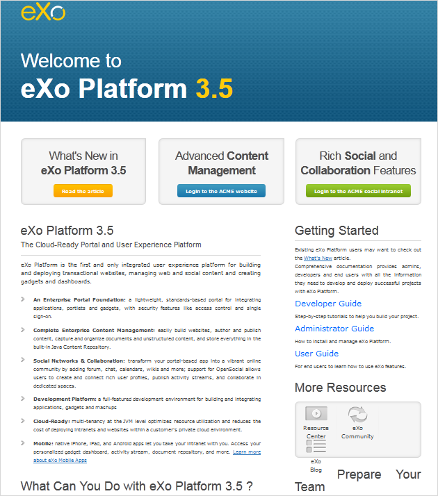The image size is (438, 496).
Task: Click the Complete Enterprise Content Management bullet arrow
Action: (23, 330)
